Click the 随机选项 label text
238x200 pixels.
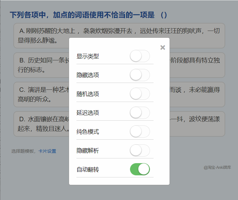[x=88, y=94]
